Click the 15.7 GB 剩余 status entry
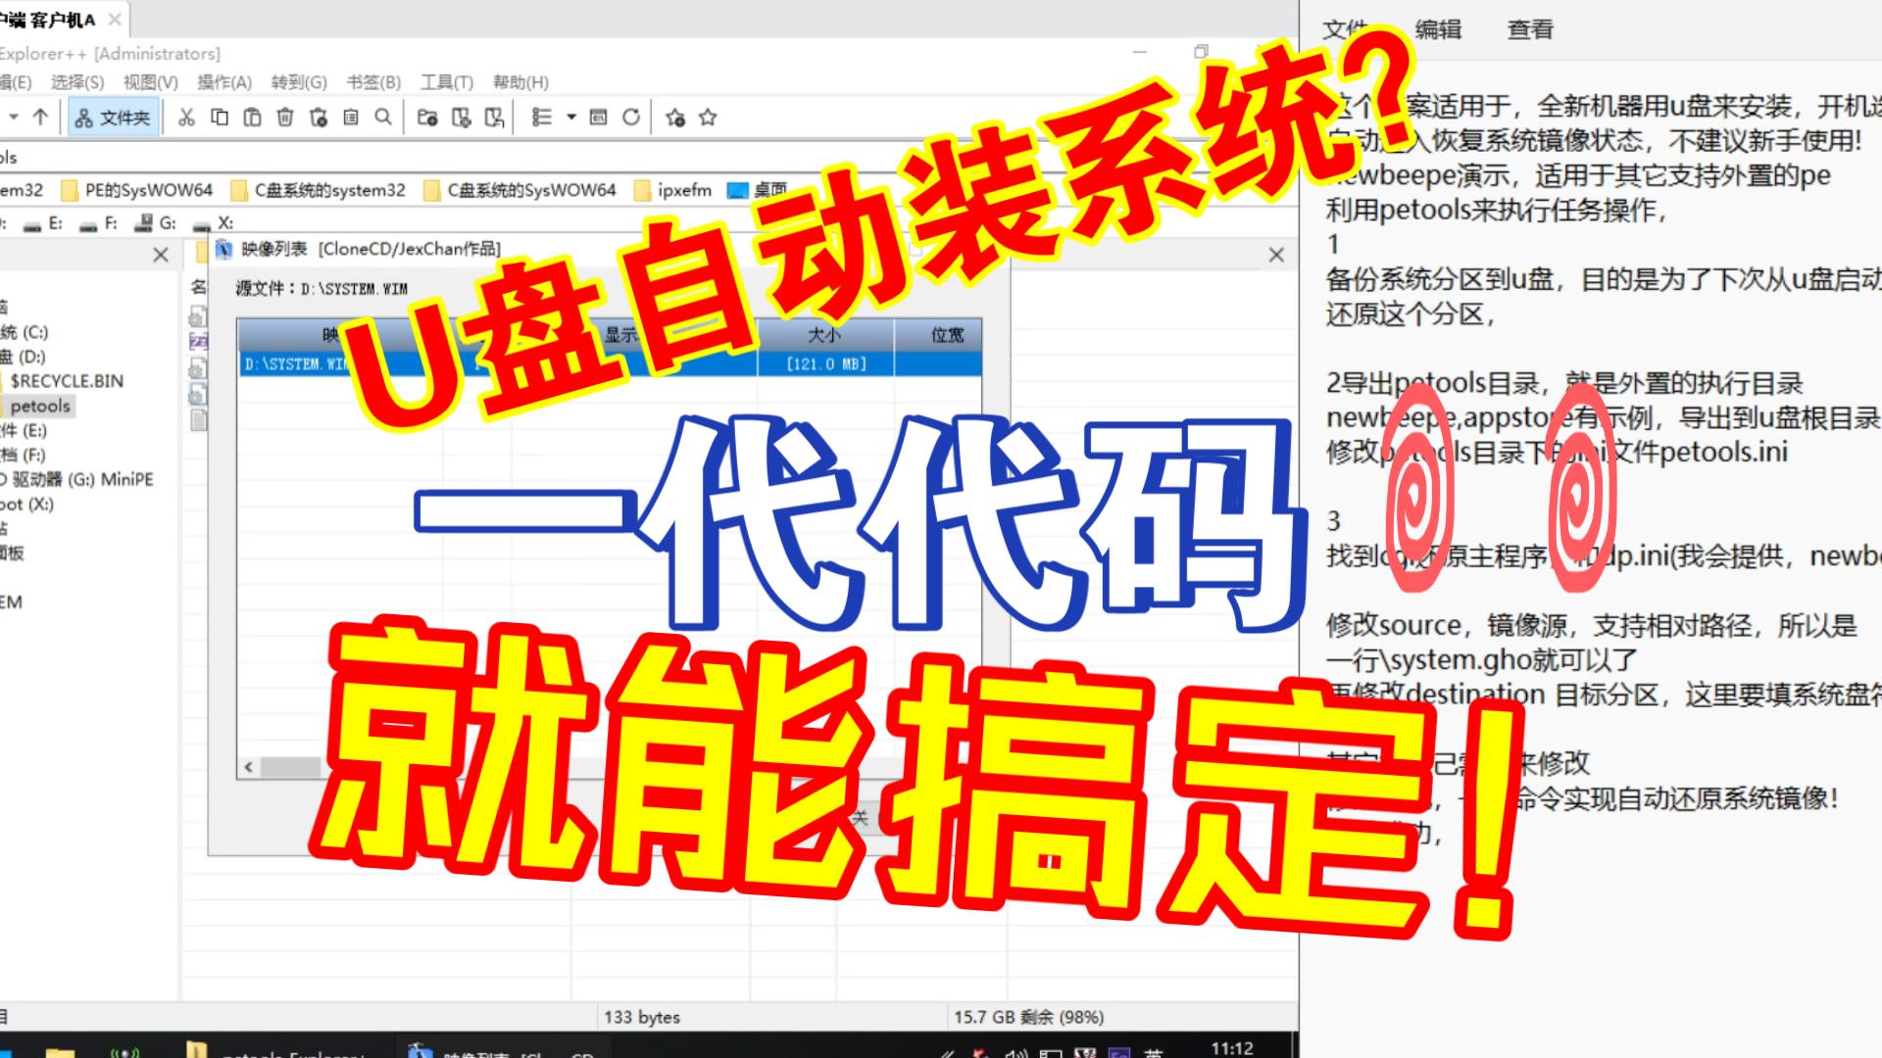Screen dimensions: 1882x1058 [x=1029, y=1017]
